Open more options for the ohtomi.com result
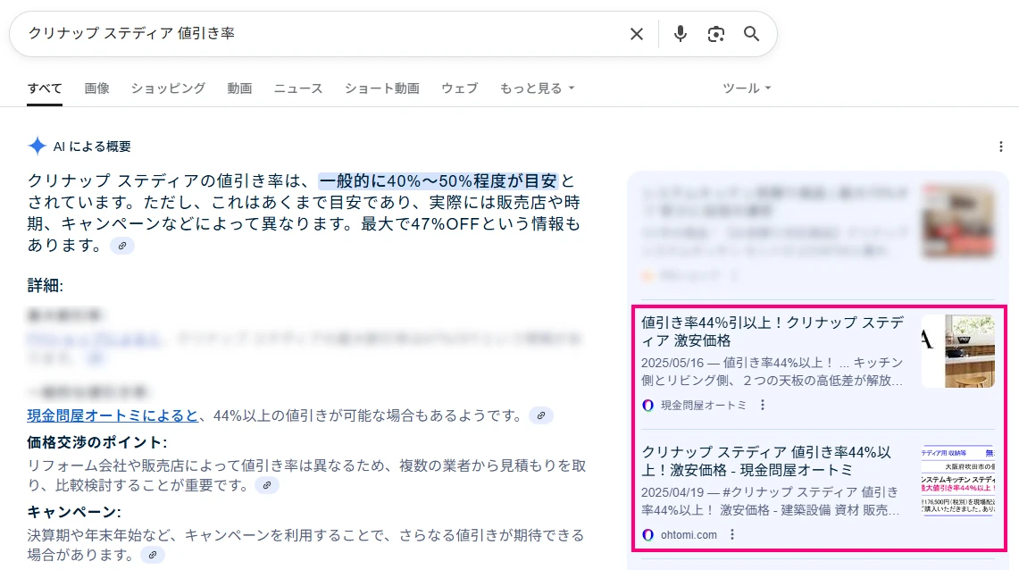1019x570 pixels. 732,535
